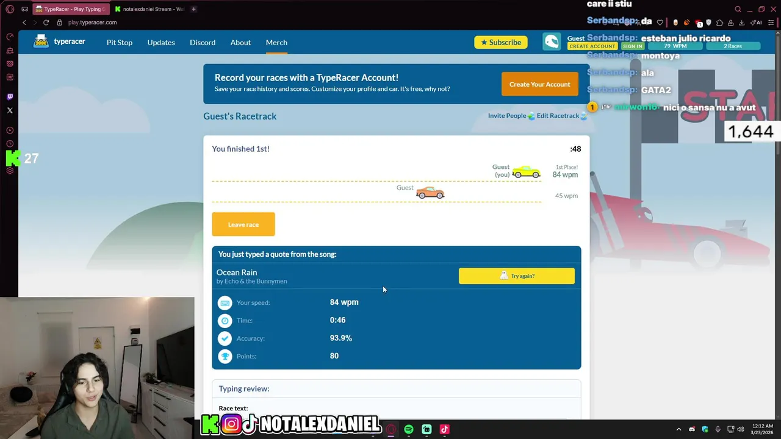Viewport: 781px width, 439px height.
Task: Open the About menu item
Action: 240,42
